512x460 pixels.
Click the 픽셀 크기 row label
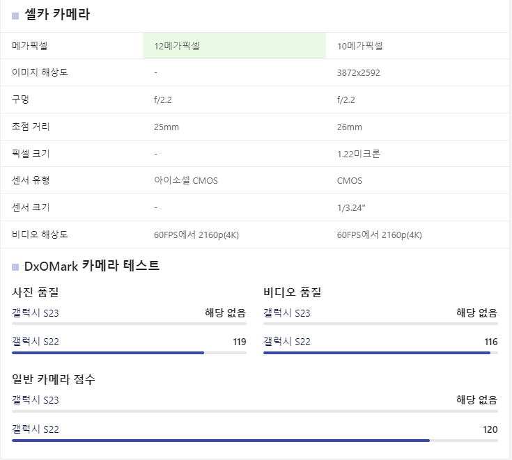(x=31, y=153)
